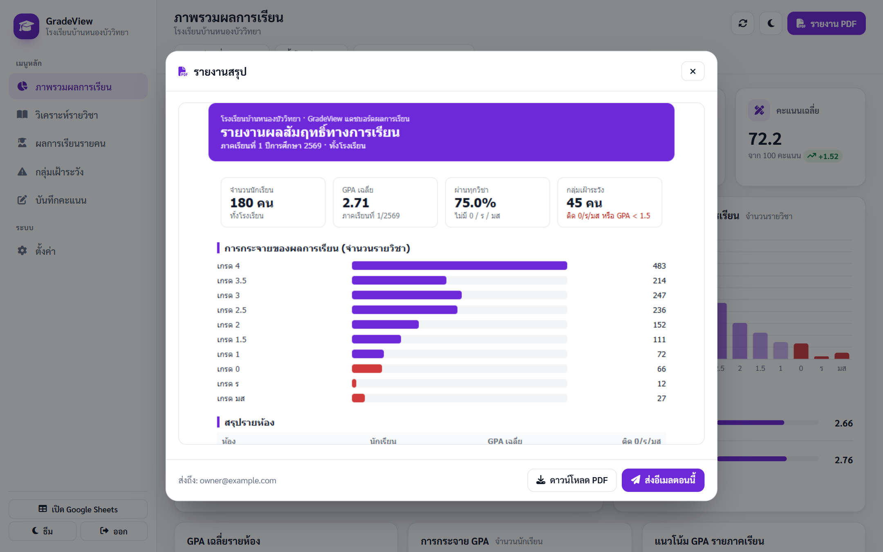This screenshot has height=552, width=883.
Task: Close the รายงานสรุป dialog
Action: point(693,71)
